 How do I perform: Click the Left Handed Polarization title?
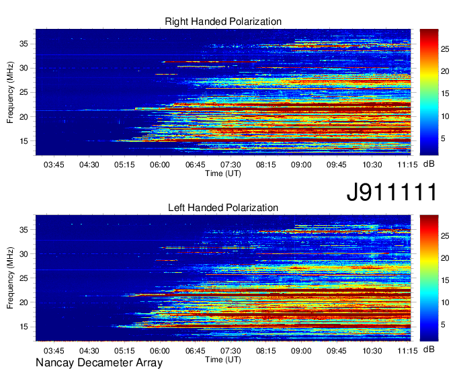point(223,208)
